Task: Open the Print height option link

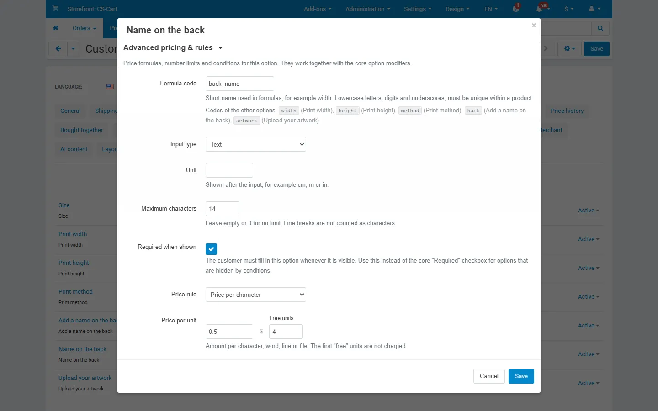Action: (74, 263)
